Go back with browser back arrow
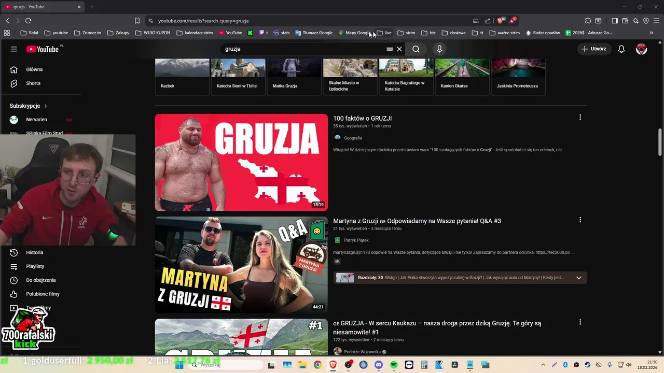664x373 pixels. click(x=7, y=21)
